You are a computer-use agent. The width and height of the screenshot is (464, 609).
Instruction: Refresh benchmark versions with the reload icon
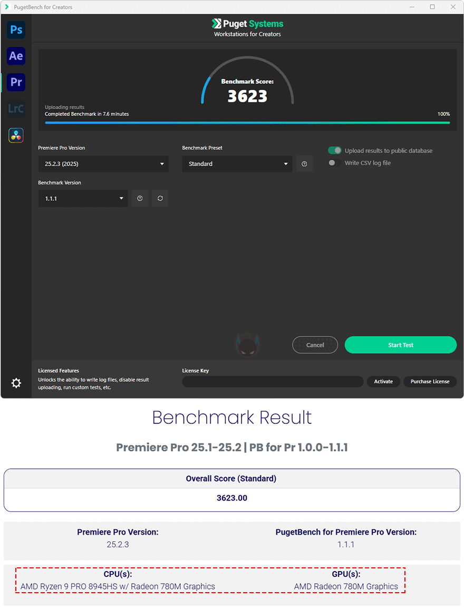(160, 198)
